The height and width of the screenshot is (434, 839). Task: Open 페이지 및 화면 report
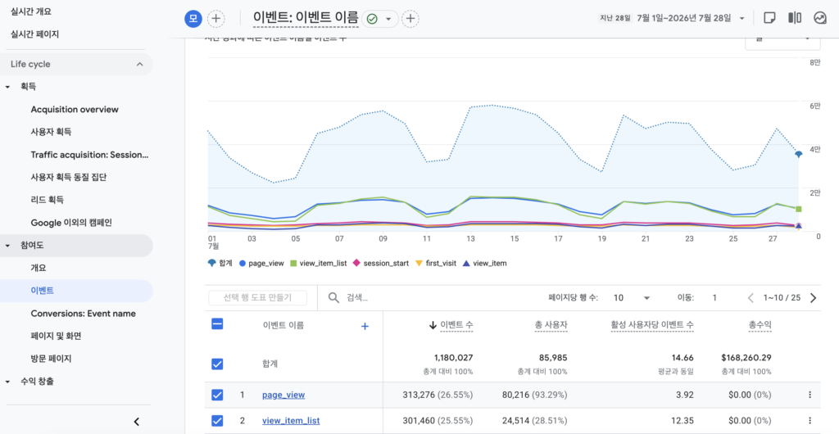point(56,337)
